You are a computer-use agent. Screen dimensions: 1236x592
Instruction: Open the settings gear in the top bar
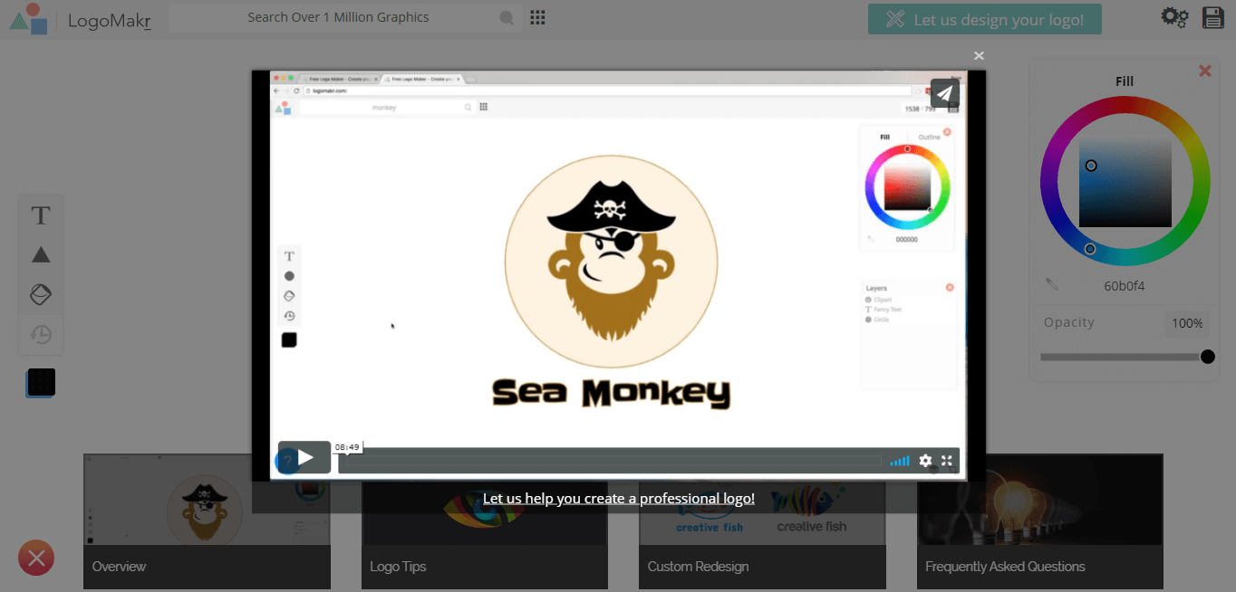click(1173, 16)
